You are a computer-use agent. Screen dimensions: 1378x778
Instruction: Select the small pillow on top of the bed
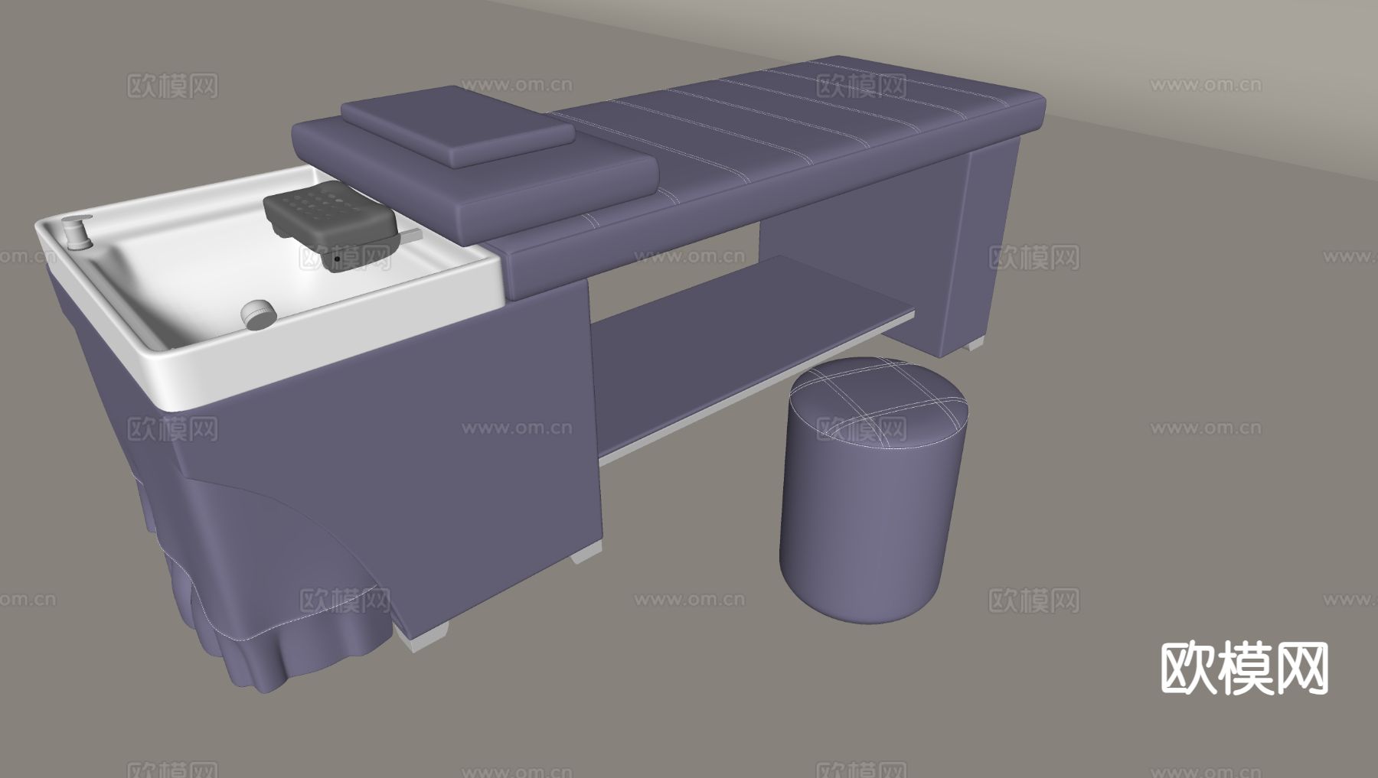pyautogui.click(x=458, y=127)
